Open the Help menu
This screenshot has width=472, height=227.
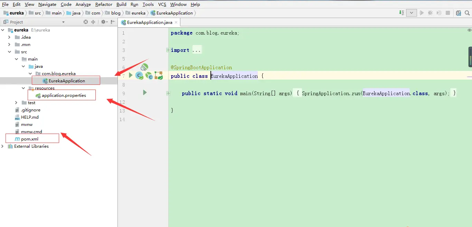click(195, 4)
